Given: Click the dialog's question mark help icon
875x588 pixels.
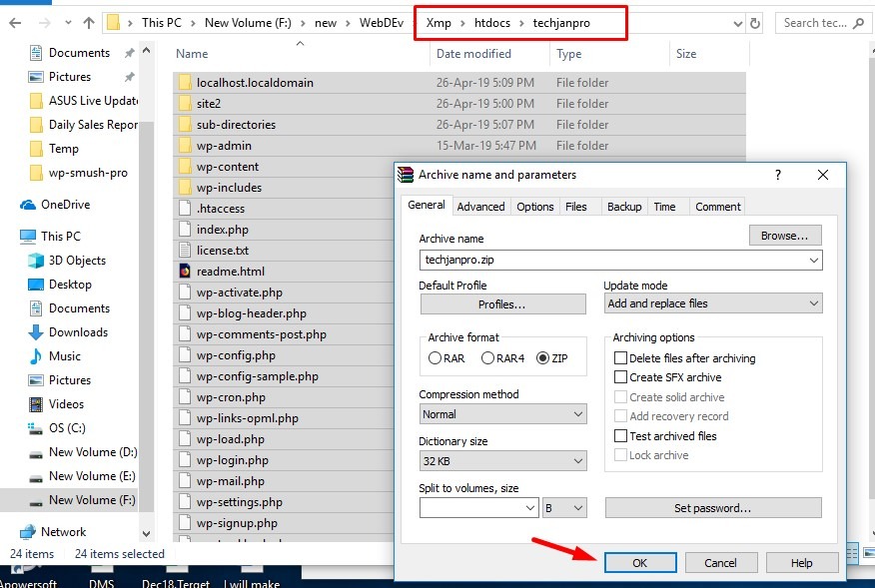Looking at the screenshot, I should tap(777, 174).
